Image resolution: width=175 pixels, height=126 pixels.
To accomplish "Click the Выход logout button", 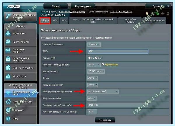I will (56, 6).
